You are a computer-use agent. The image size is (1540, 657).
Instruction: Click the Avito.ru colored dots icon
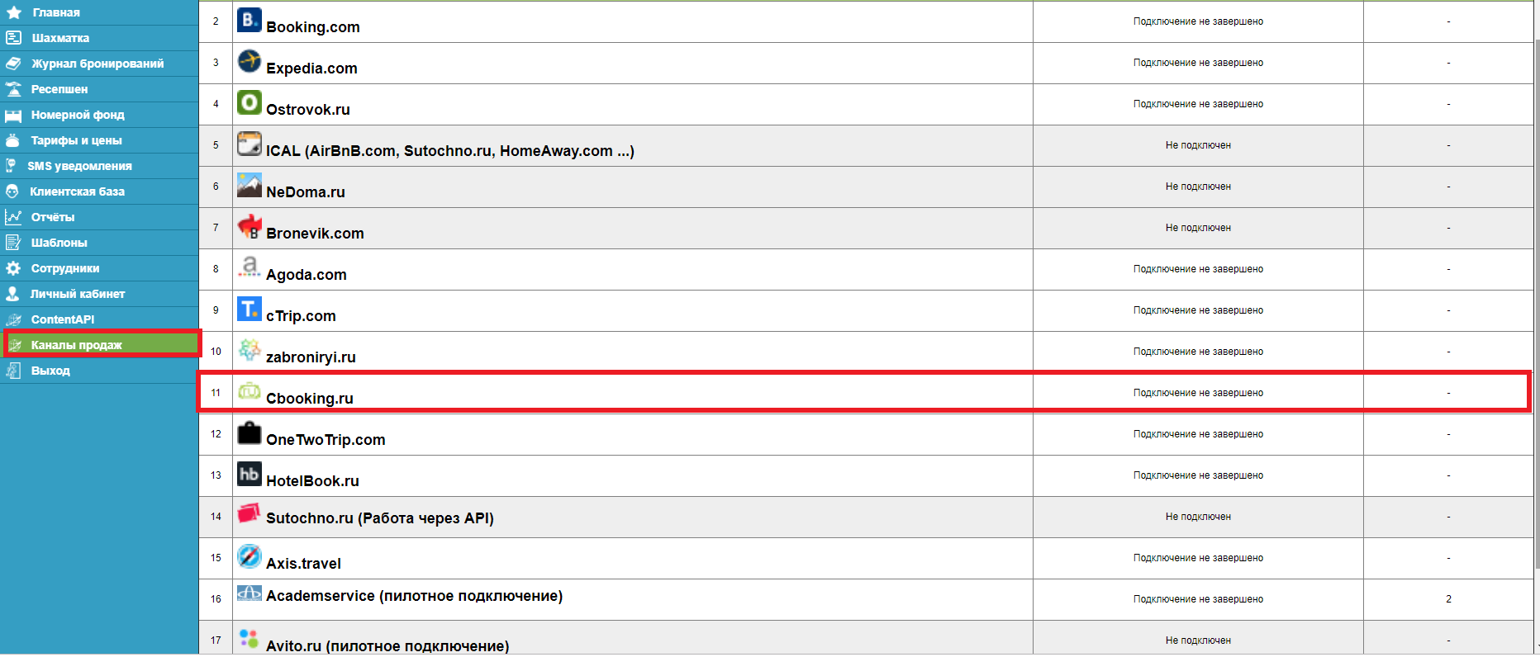[x=249, y=638]
